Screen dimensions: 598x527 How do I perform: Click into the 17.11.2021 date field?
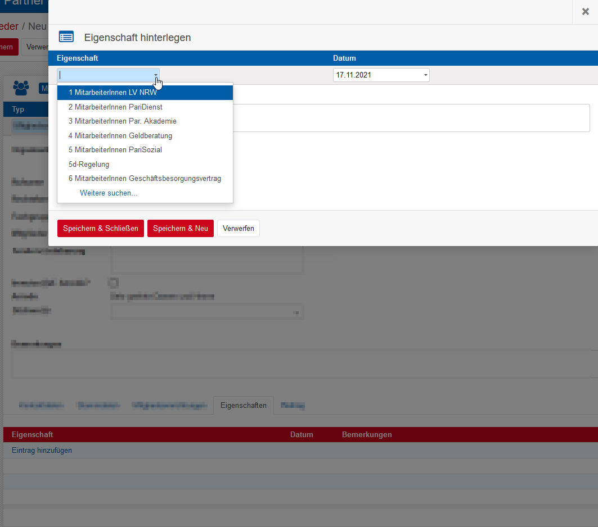click(376, 75)
